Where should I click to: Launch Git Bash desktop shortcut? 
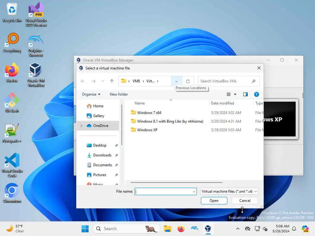coord(12,103)
